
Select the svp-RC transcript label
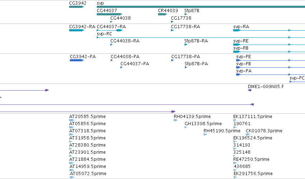click(x=104, y=34)
